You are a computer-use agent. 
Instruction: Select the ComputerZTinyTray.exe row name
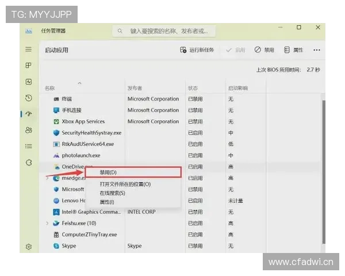[x=89, y=235]
